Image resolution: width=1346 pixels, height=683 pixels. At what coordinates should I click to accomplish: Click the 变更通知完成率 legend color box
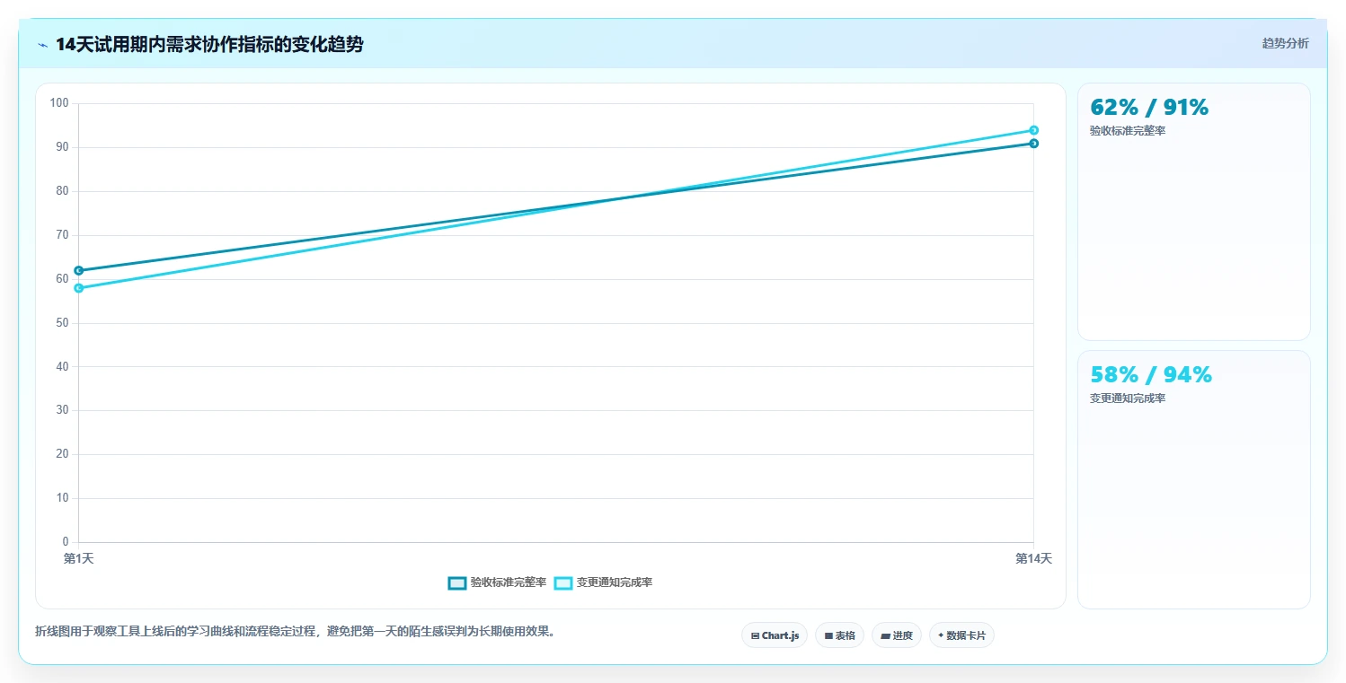click(563, 582)
